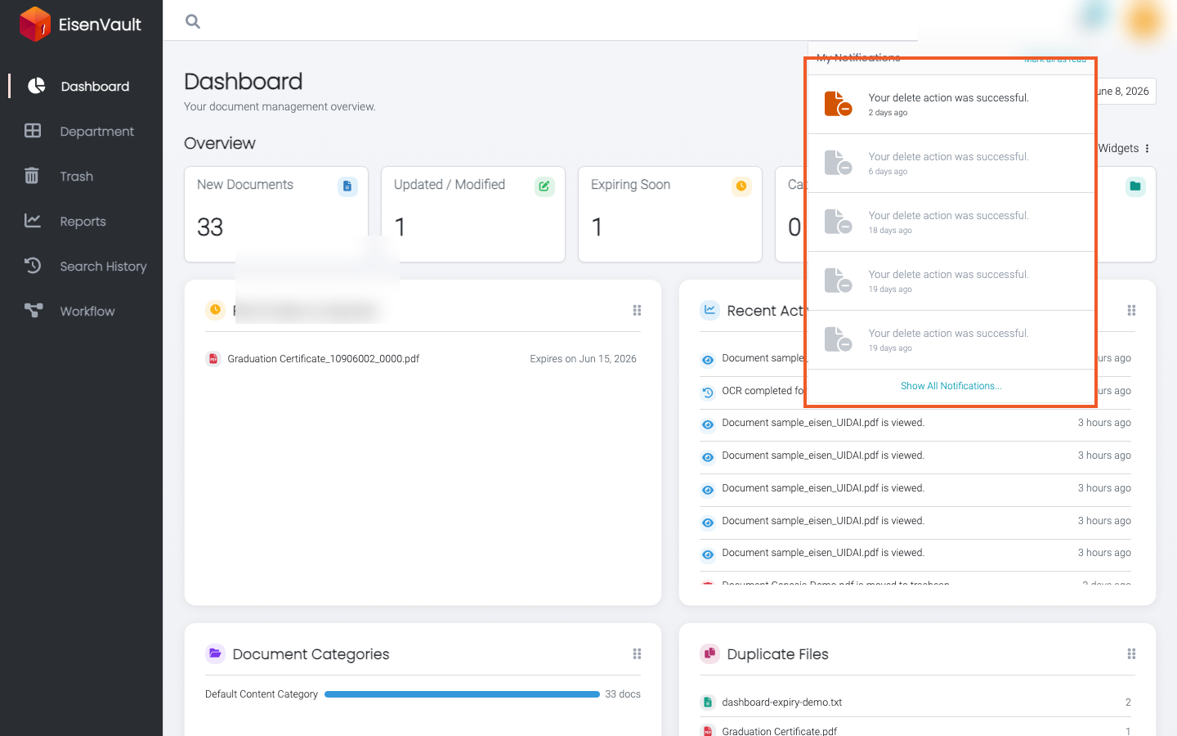
Task: Click drag handle on Recent Activity widget
Action: point(1131,310)
